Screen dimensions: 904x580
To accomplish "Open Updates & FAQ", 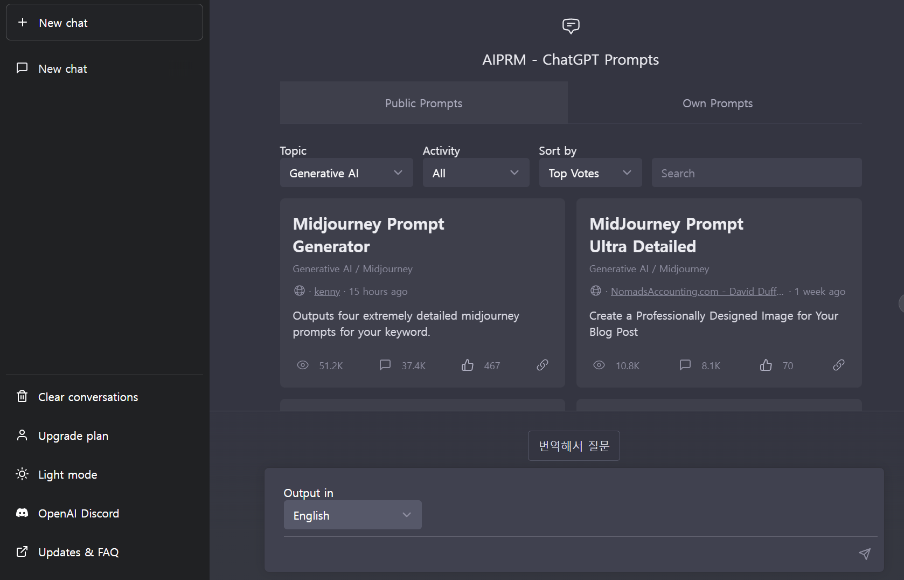I will coord(105,552).
